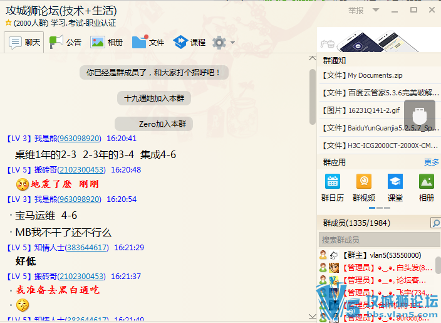Open the dropdown arrow next to 举报

pyautogui.click(x=375, y=11)
